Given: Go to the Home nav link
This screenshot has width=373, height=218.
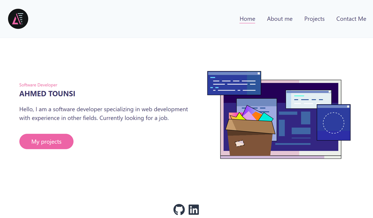Looking at the screenshot, I should 247,19.
